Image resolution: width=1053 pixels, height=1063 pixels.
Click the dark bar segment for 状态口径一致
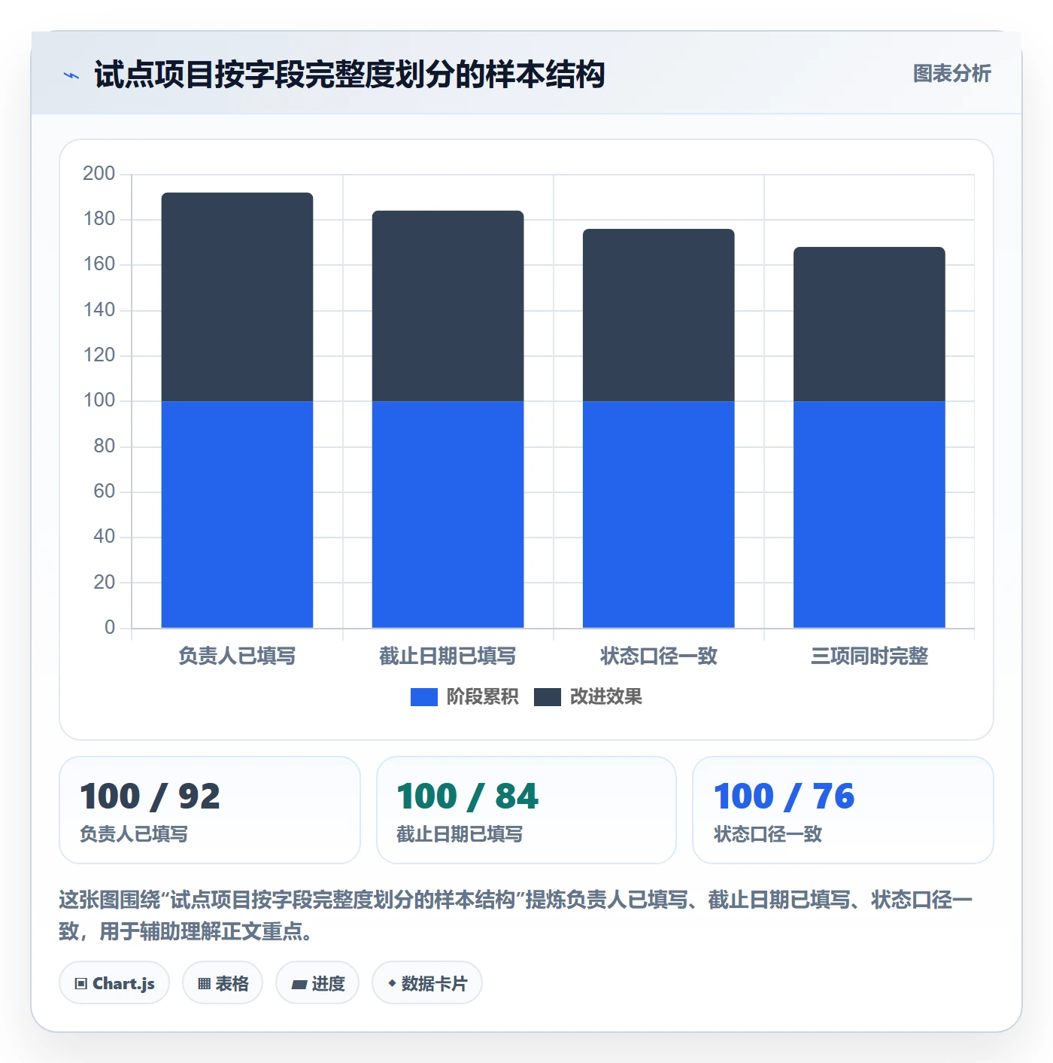pos(658,315)
